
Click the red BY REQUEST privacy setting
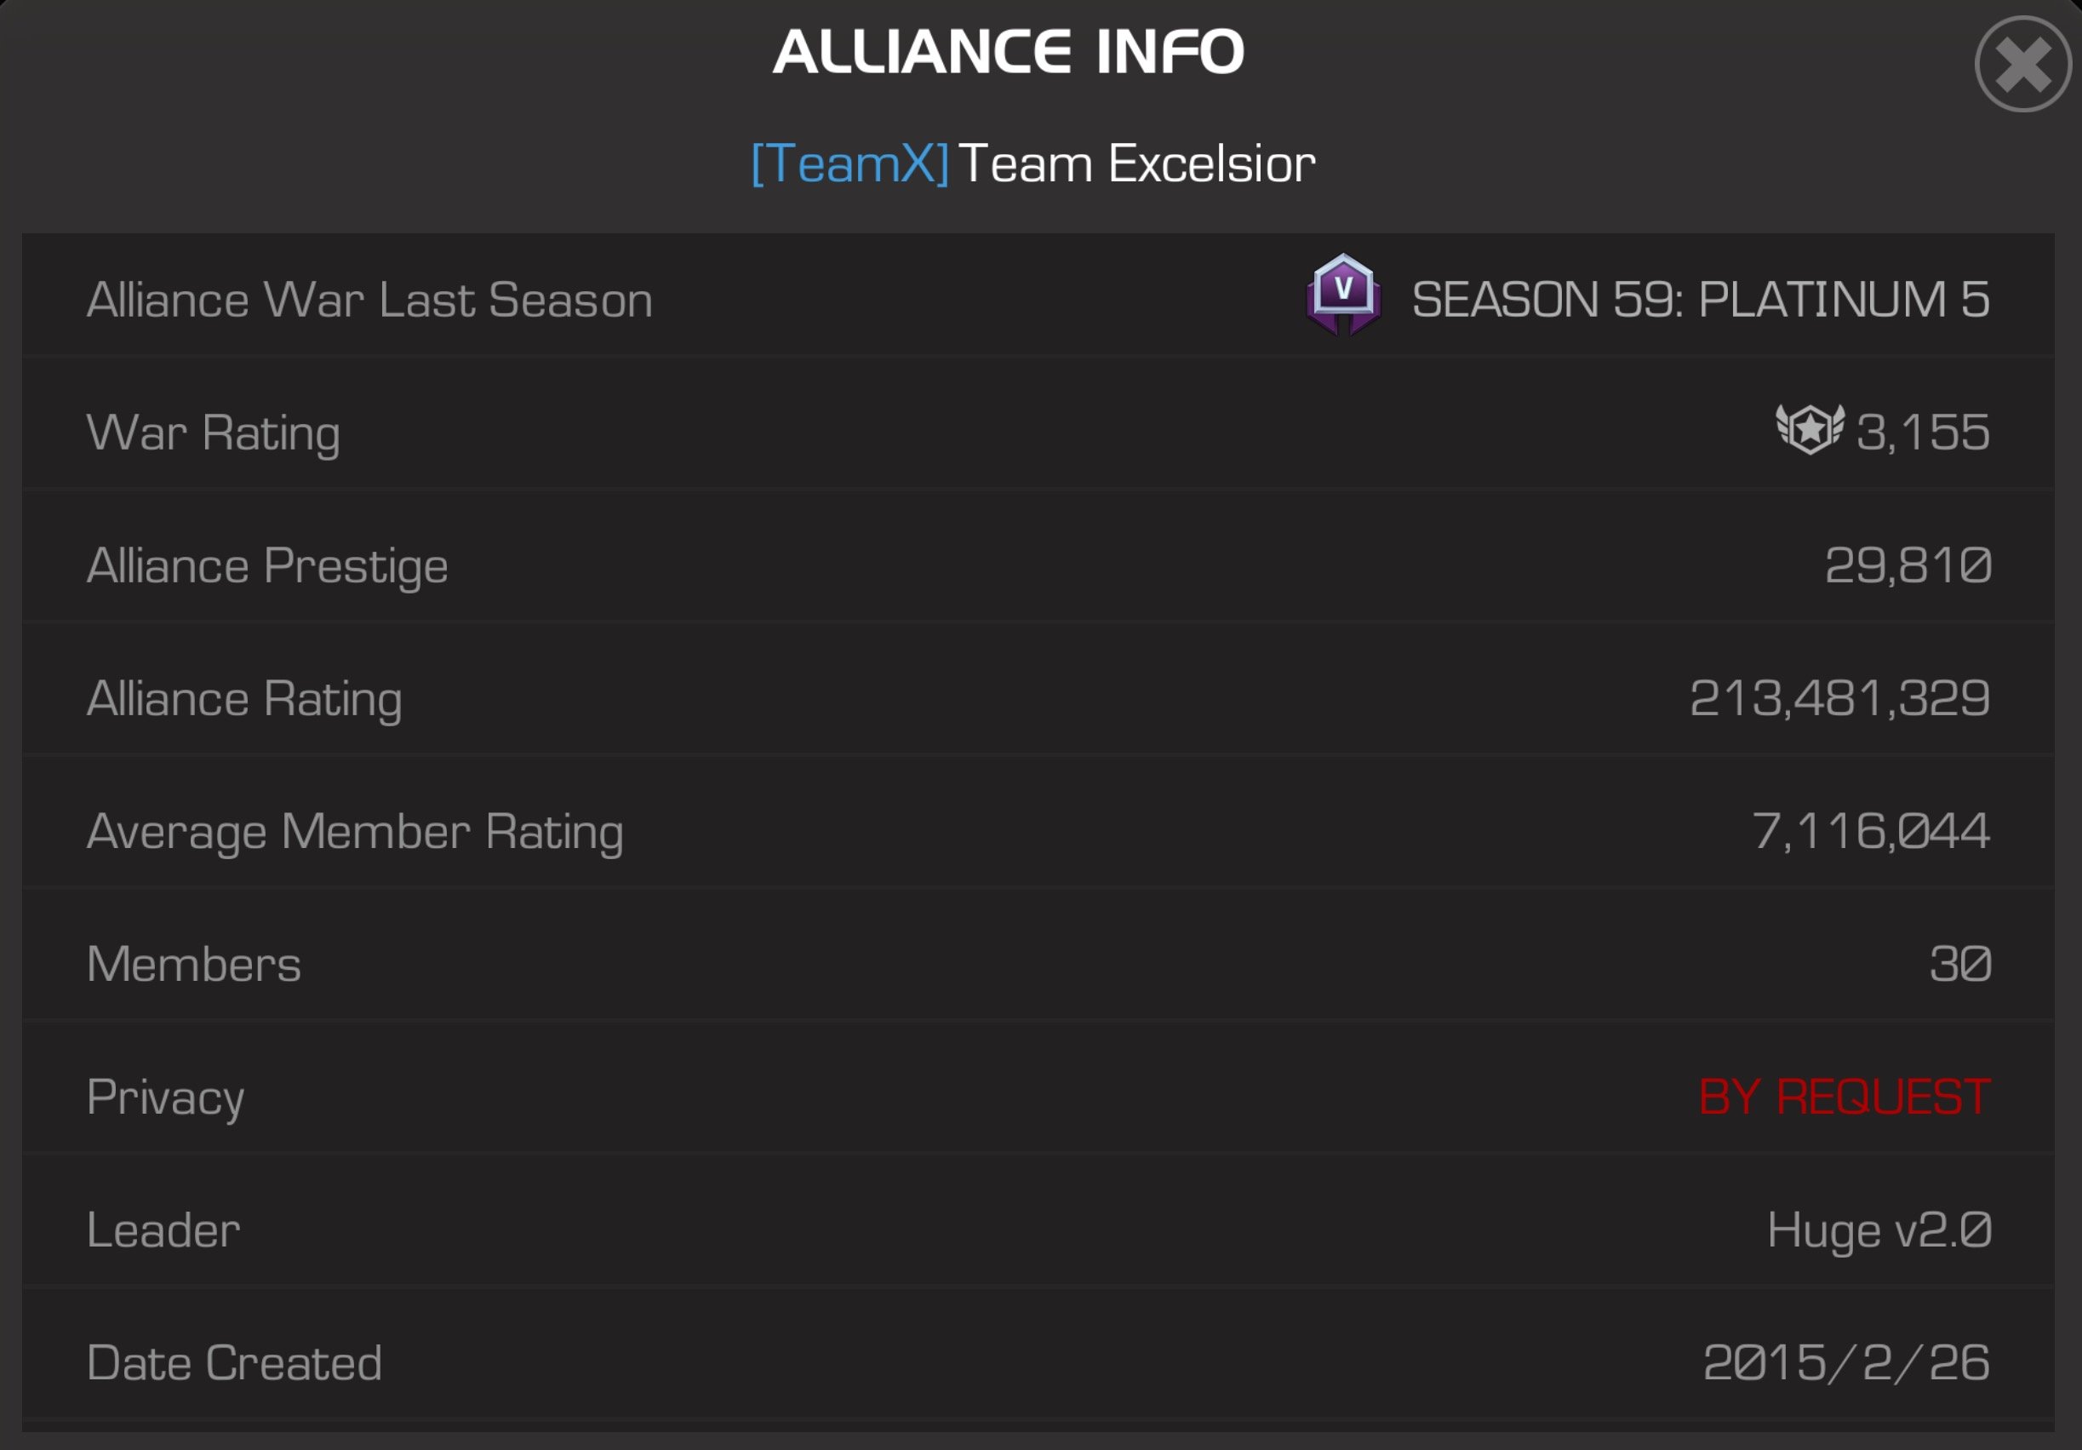(x=1845, y=1098)
